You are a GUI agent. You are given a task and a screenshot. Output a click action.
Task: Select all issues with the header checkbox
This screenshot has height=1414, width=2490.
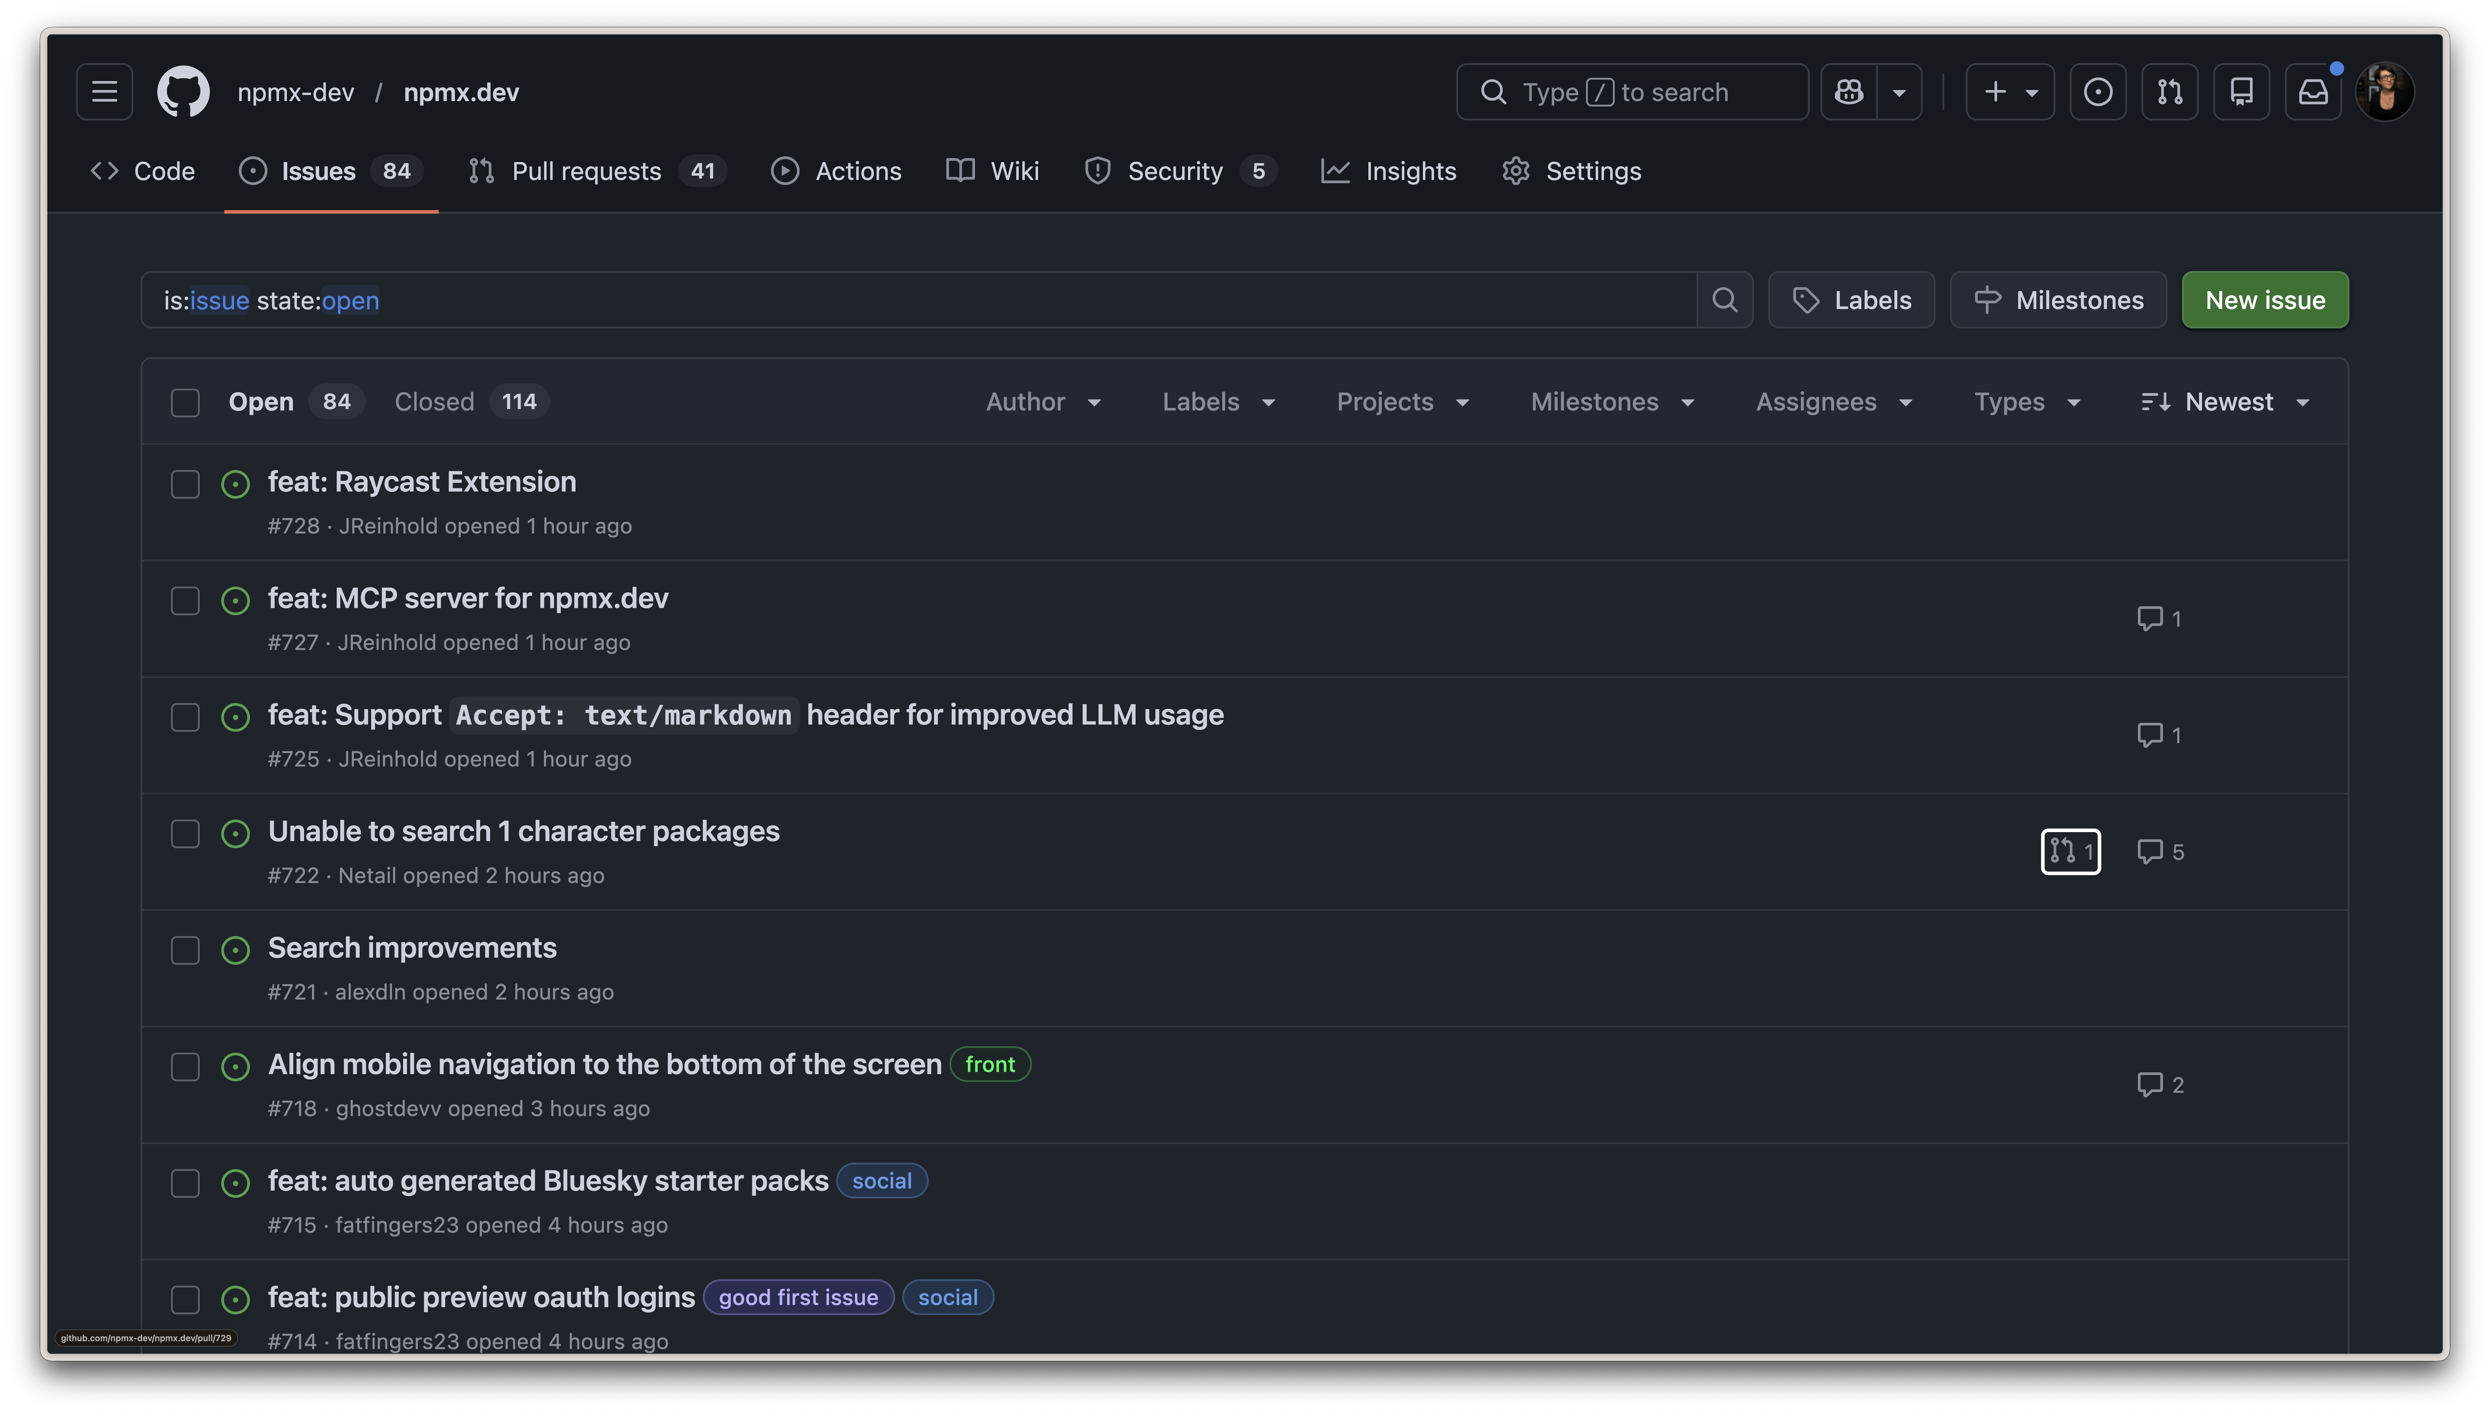click(185, 401)
